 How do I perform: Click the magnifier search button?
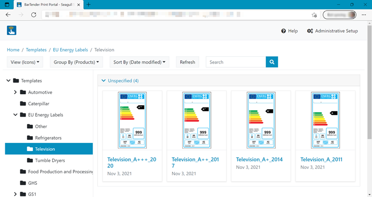pos(272,62)
